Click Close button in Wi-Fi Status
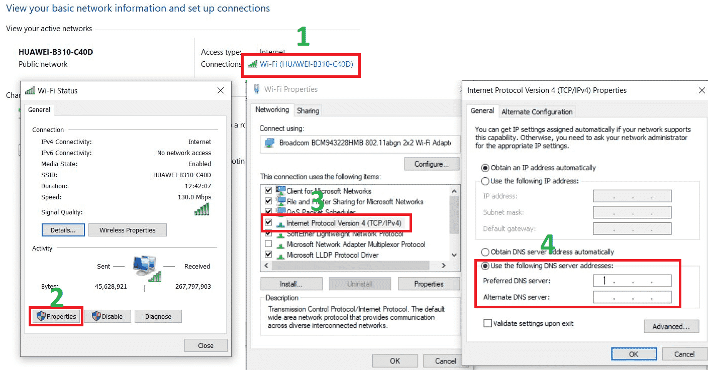The width and height of the screenshot is (708, 370). point(206,345)
